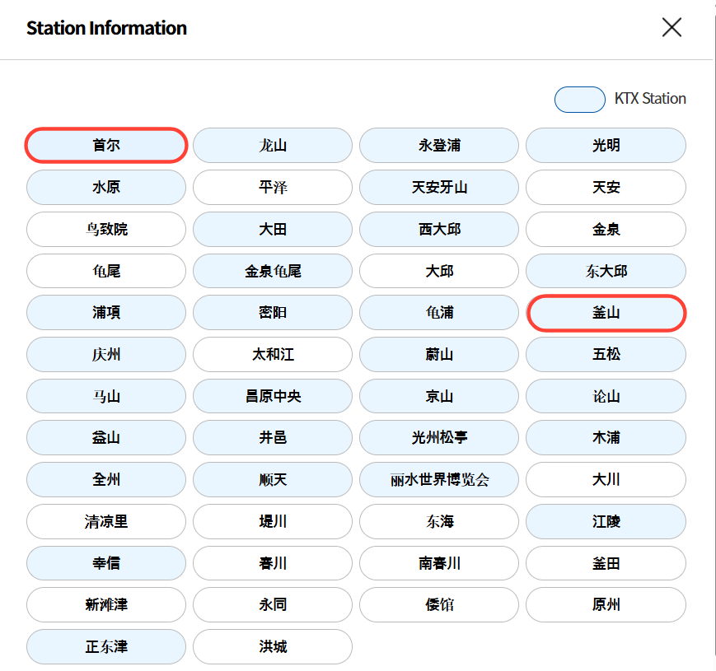Close the Station Information dialog
The height and width of the screenshot is (671, 716).
click(x=672, y=28)
